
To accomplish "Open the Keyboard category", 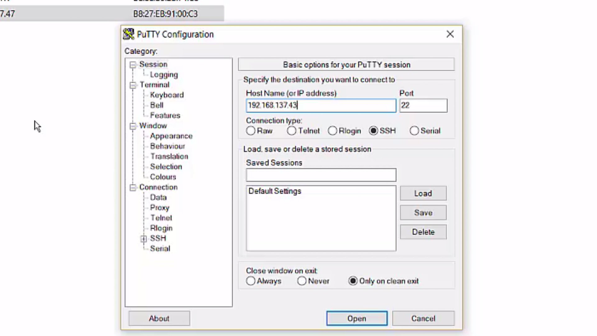I will (167, 95).
